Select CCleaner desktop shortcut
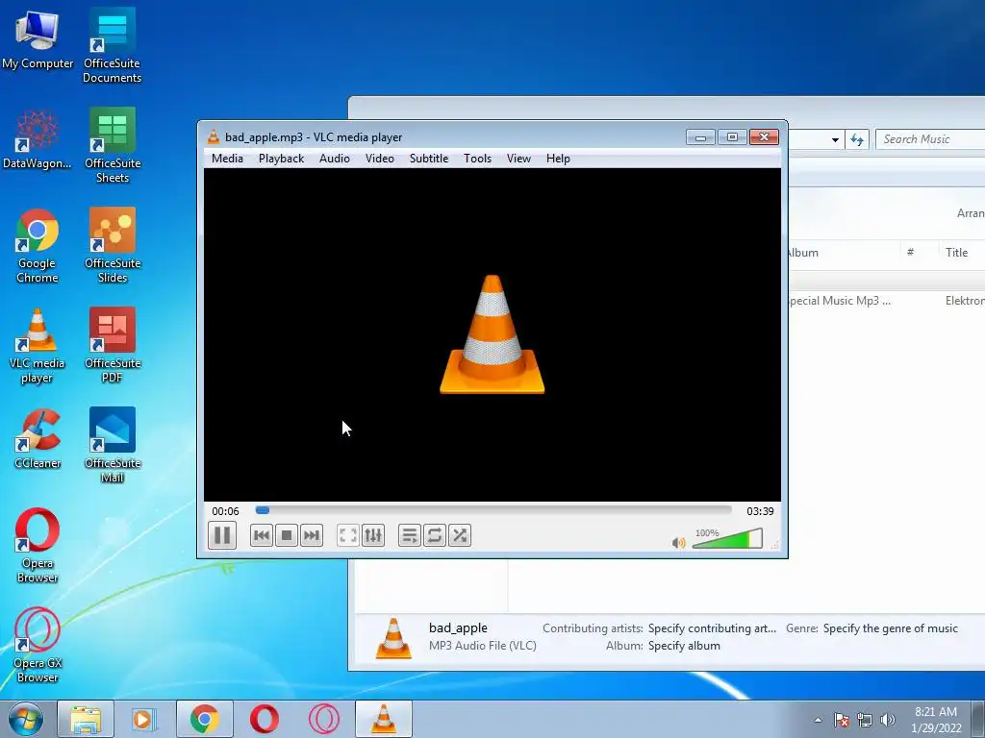Image resolution: width=985 pixels, height=738 pixels. (x=38, y=438)
